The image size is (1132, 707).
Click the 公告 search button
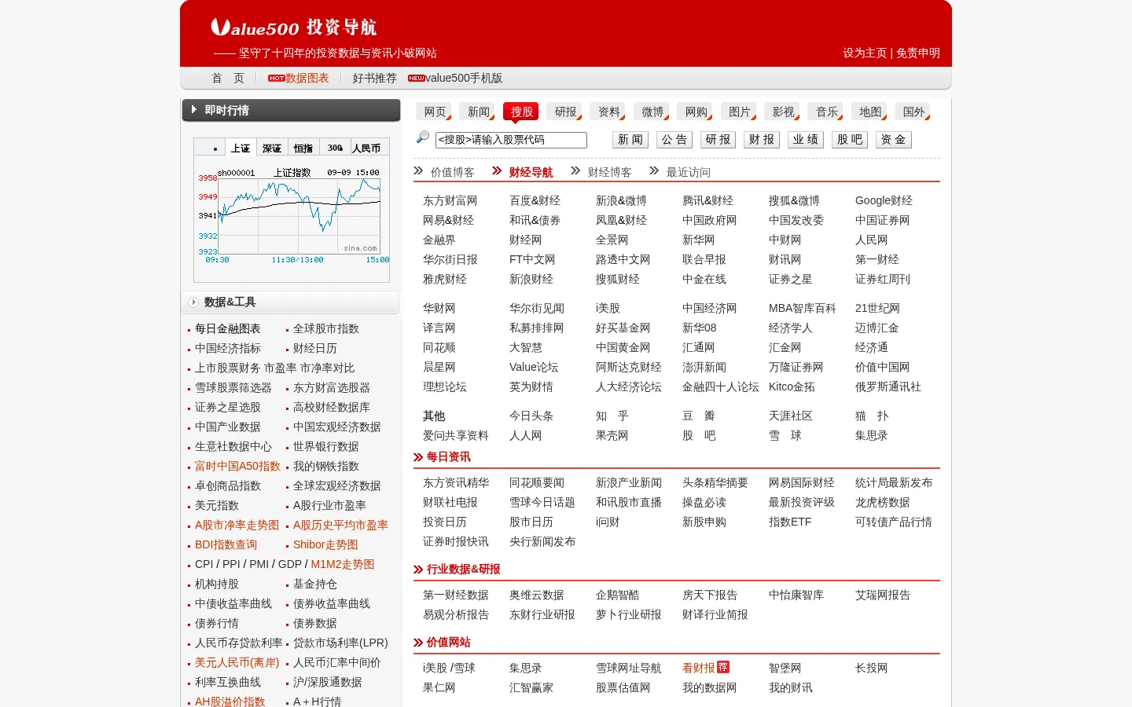pos(674,140)
